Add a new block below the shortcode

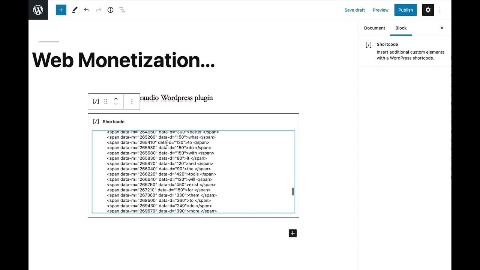click(x=292, y=233)
